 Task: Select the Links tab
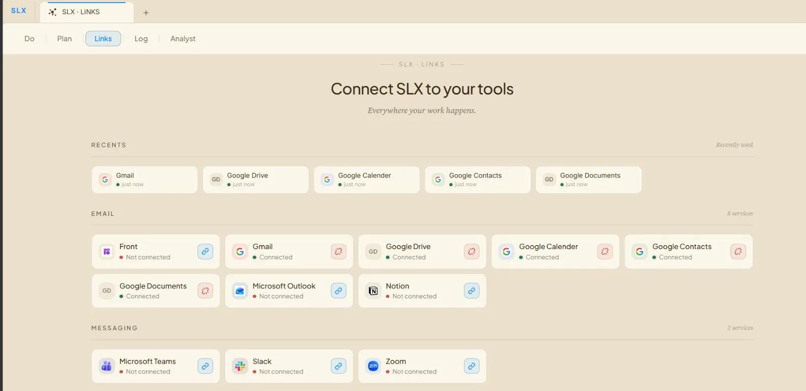103,39
